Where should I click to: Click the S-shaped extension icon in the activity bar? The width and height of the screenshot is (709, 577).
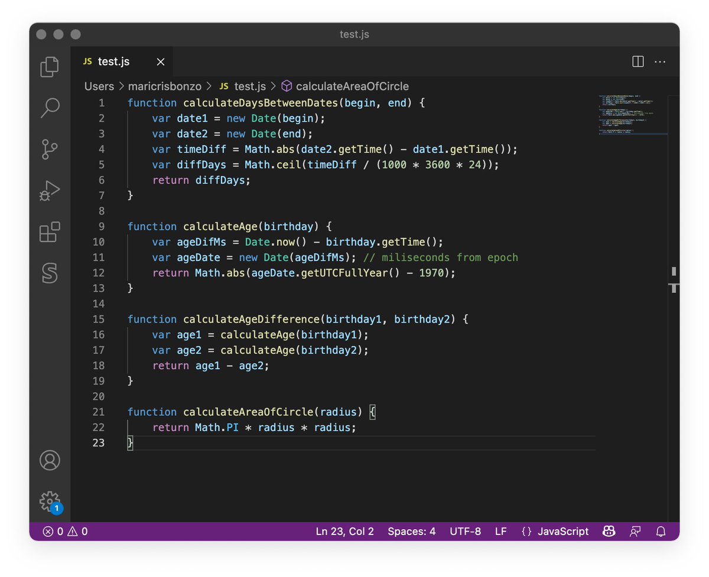(50, 273)
